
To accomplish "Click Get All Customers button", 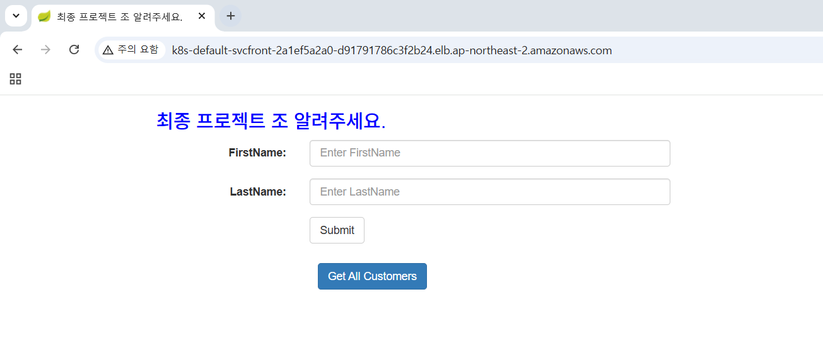I will click(372, 276).
